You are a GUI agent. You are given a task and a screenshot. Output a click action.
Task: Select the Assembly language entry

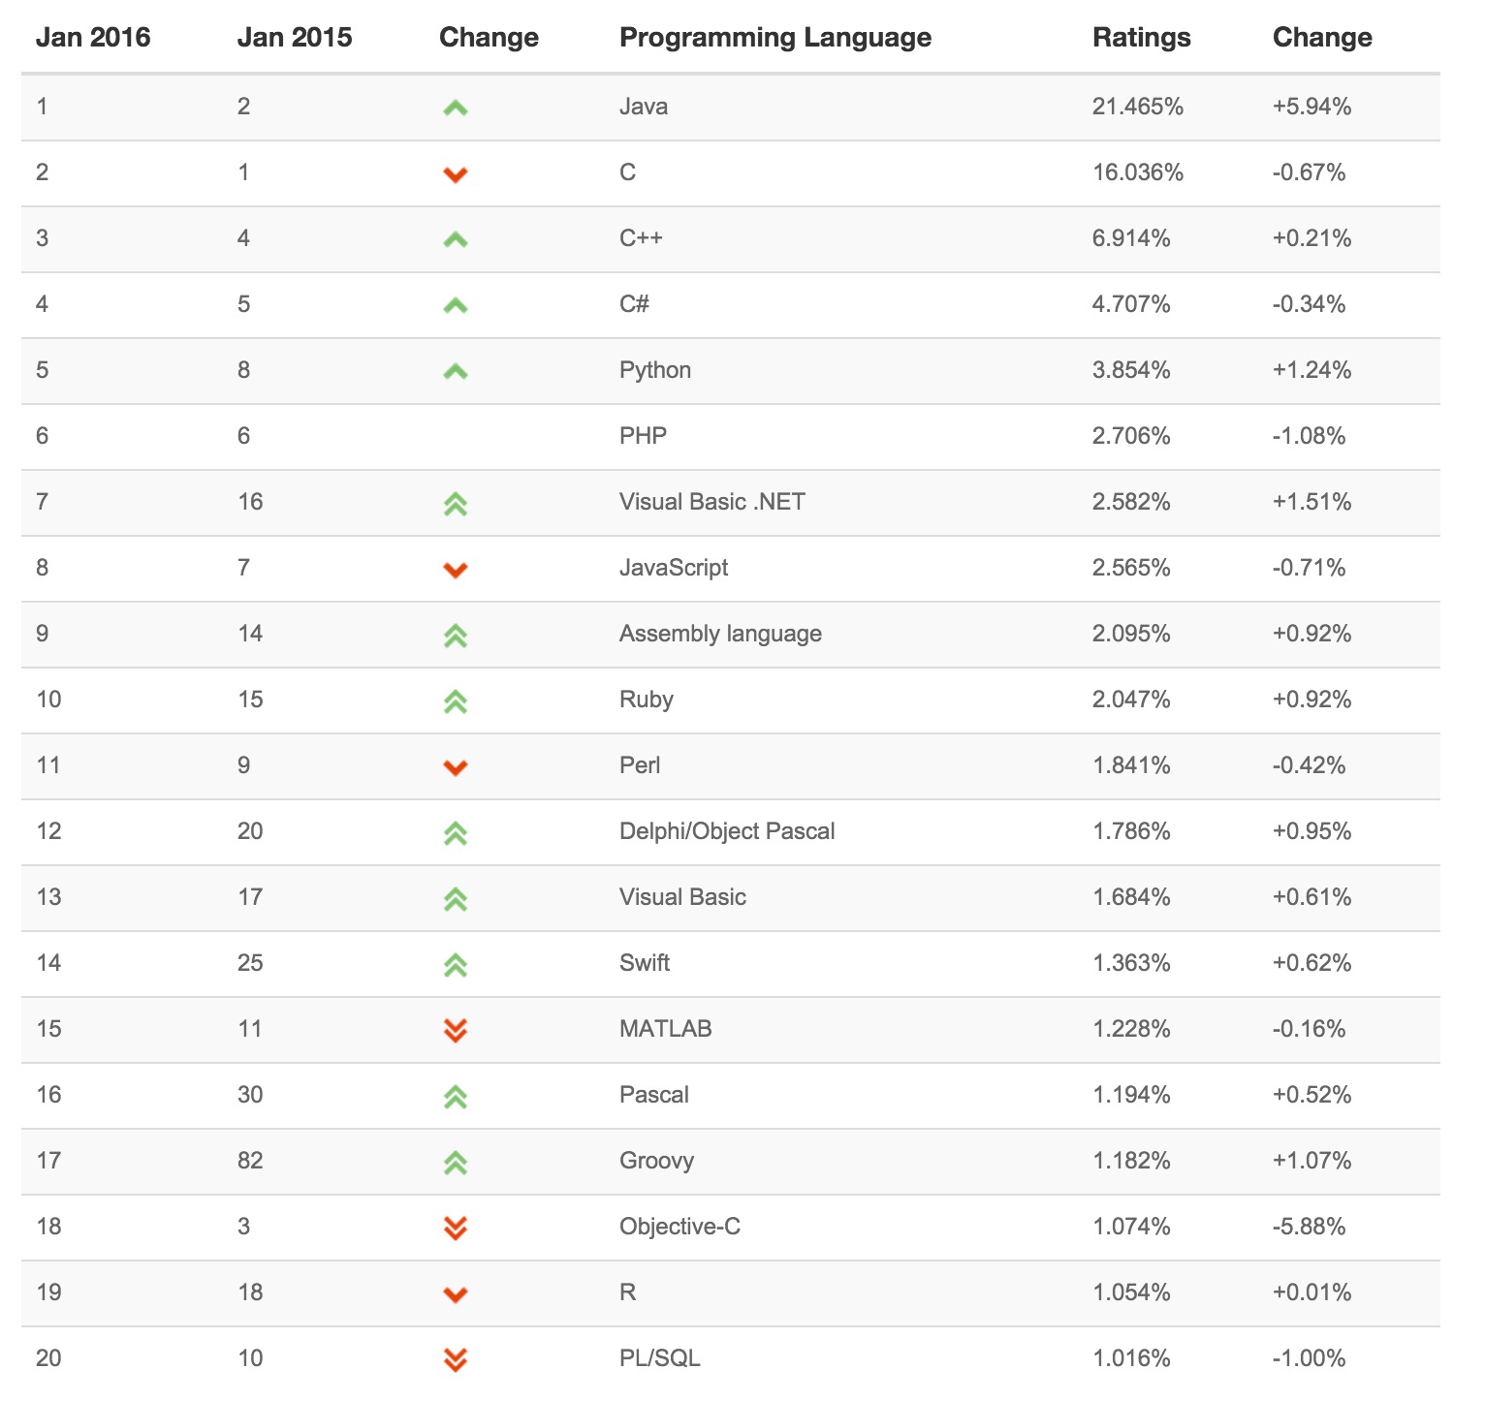(x=720, y=634)
